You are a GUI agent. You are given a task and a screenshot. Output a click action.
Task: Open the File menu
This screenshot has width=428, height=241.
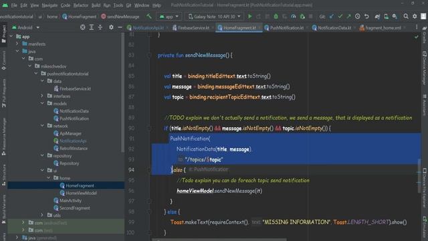point(14,5)
